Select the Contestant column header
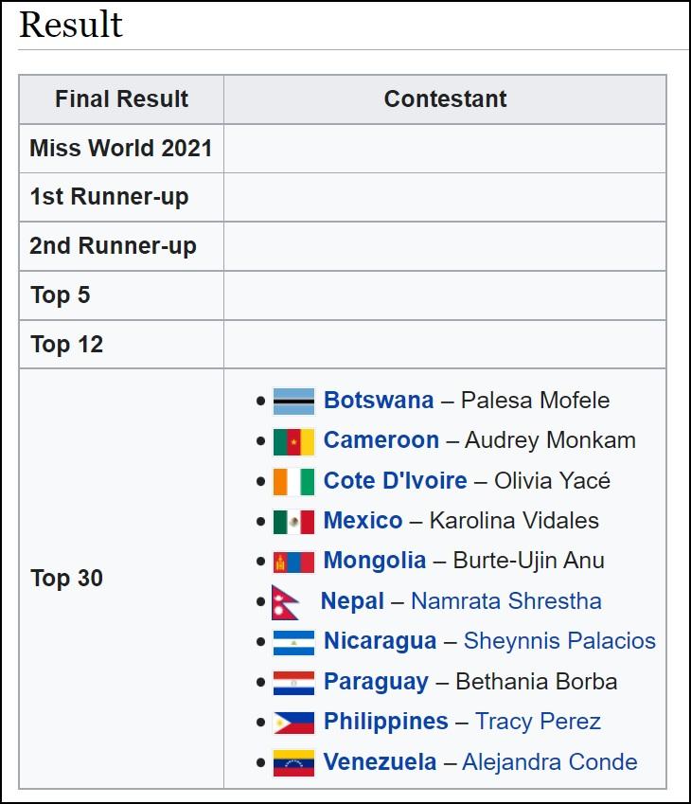The width and height of the screenshot is (691, 804). tap(445, 99)
